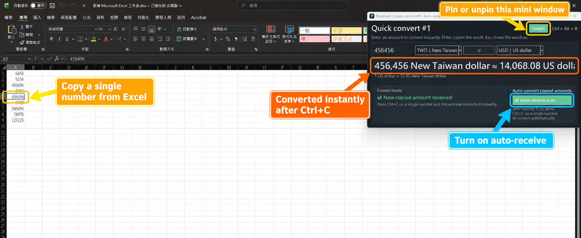Toggle the AutoSave switch
The image size is (581, 238).
pyautogui.click(x=38, y=6)
